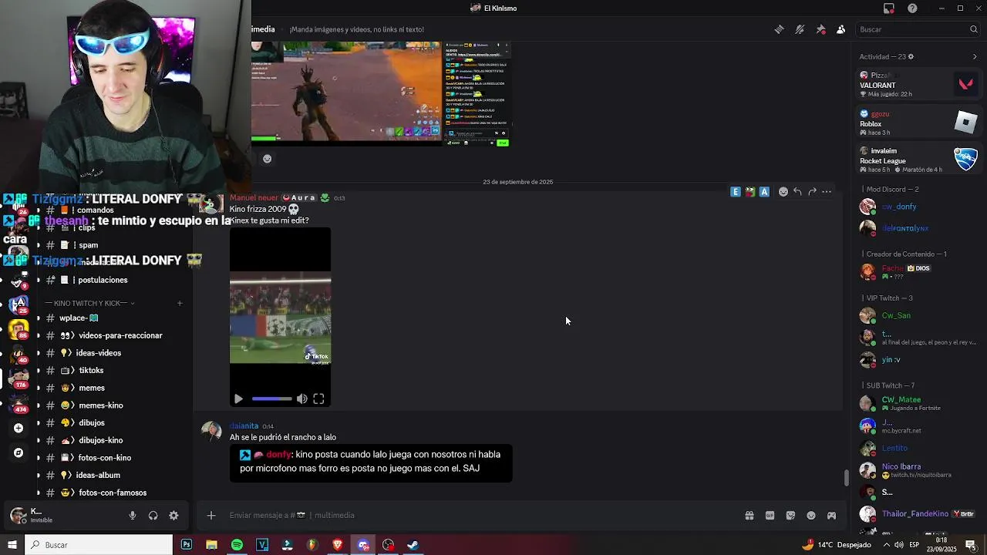Open the Rocket League activity card
This screenshot has width=987, height=555.
point(918,160)
